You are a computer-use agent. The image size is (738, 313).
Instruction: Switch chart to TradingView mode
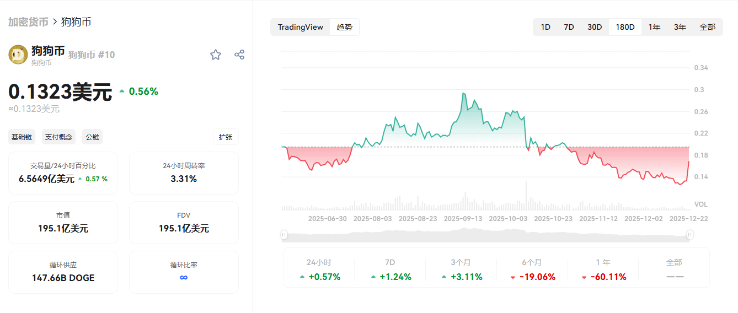[x=300, y=27]
